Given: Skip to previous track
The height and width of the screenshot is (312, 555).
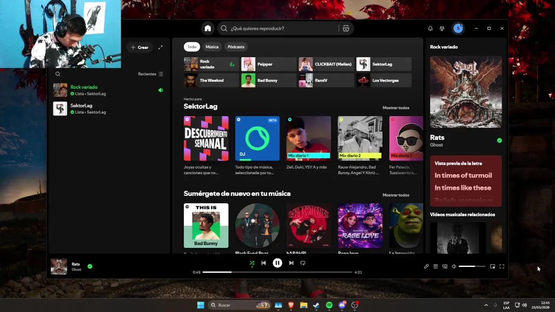Looking at the screenshot, I should 264,263.
